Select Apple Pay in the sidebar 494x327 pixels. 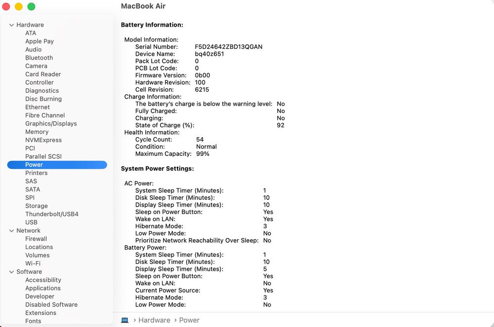pyautogui.click(x=40, y=41)
